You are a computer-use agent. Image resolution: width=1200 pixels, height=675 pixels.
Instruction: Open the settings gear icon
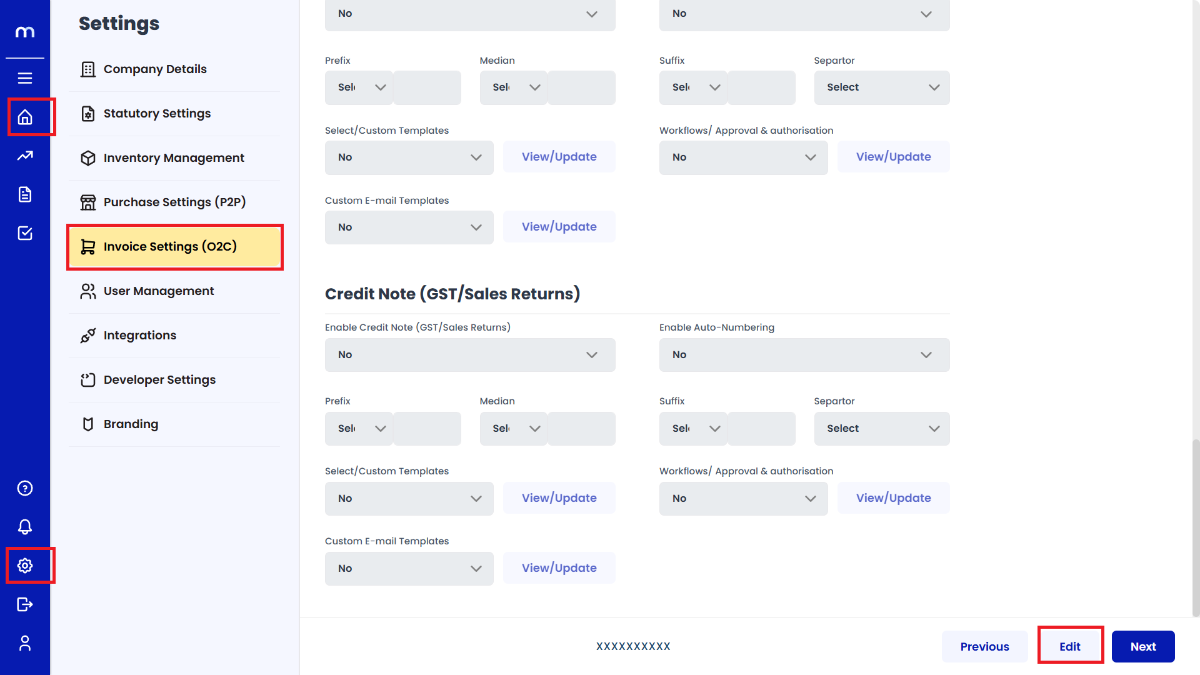click(25, 566)
